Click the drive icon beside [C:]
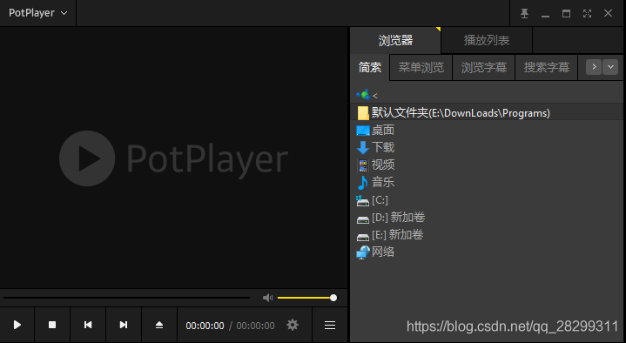626x343 pixels. click(362, 201)
